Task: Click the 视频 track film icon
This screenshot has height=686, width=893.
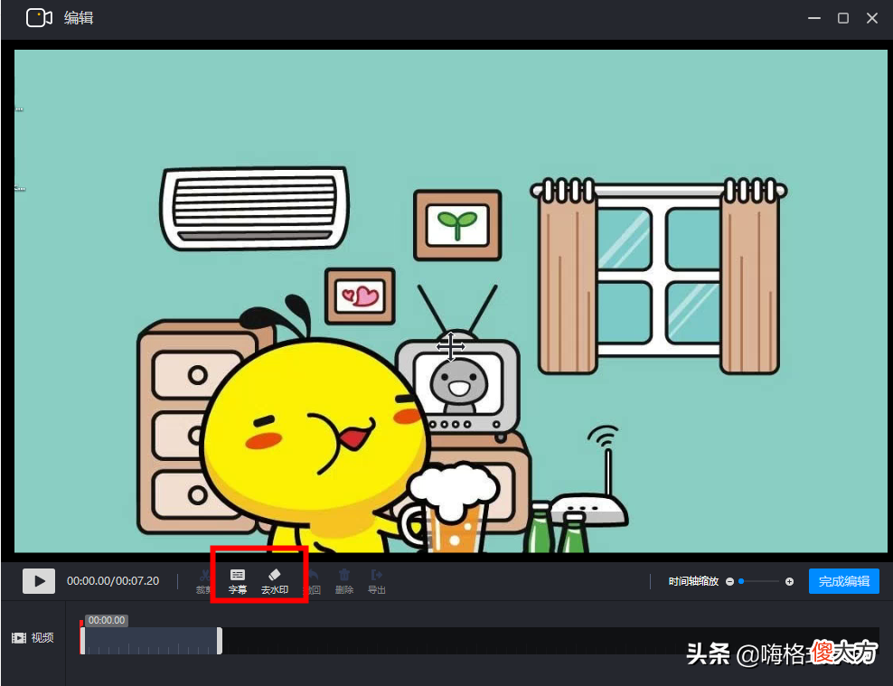Action: (19, 637)
